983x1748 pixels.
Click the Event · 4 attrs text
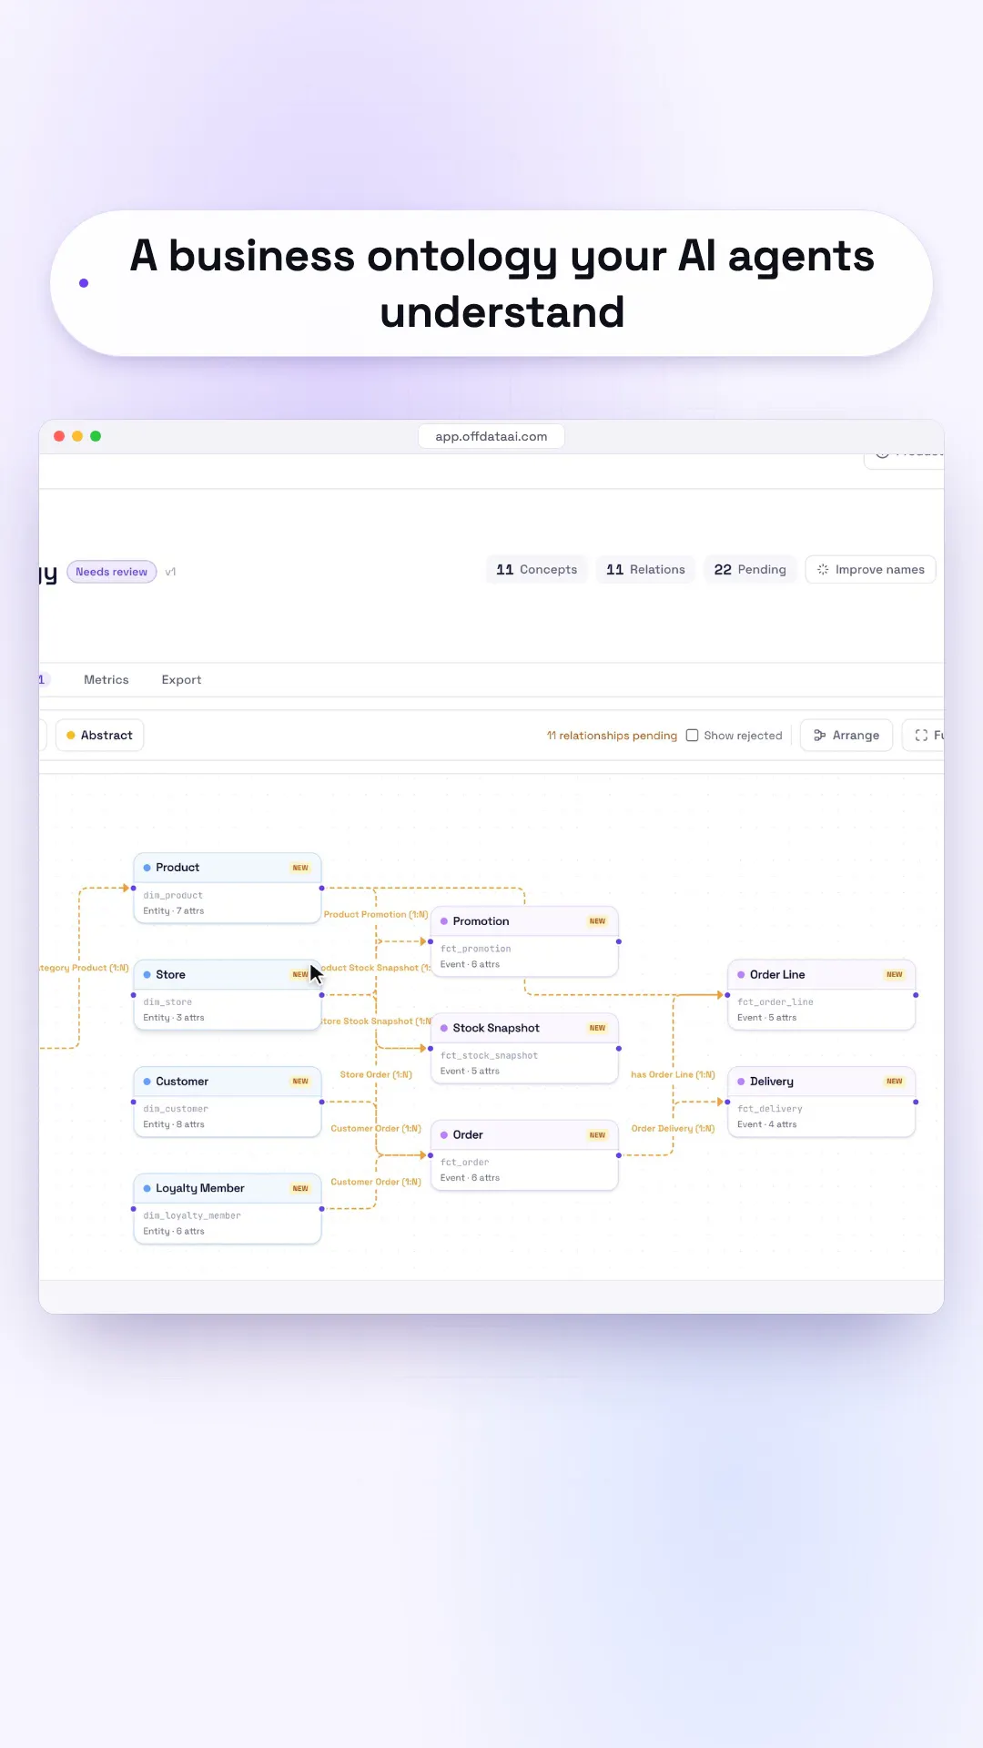coord(767,1124)
